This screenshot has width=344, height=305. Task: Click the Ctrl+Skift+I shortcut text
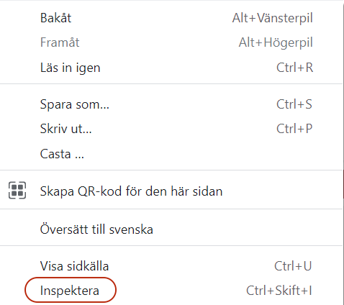pos(279,291)
